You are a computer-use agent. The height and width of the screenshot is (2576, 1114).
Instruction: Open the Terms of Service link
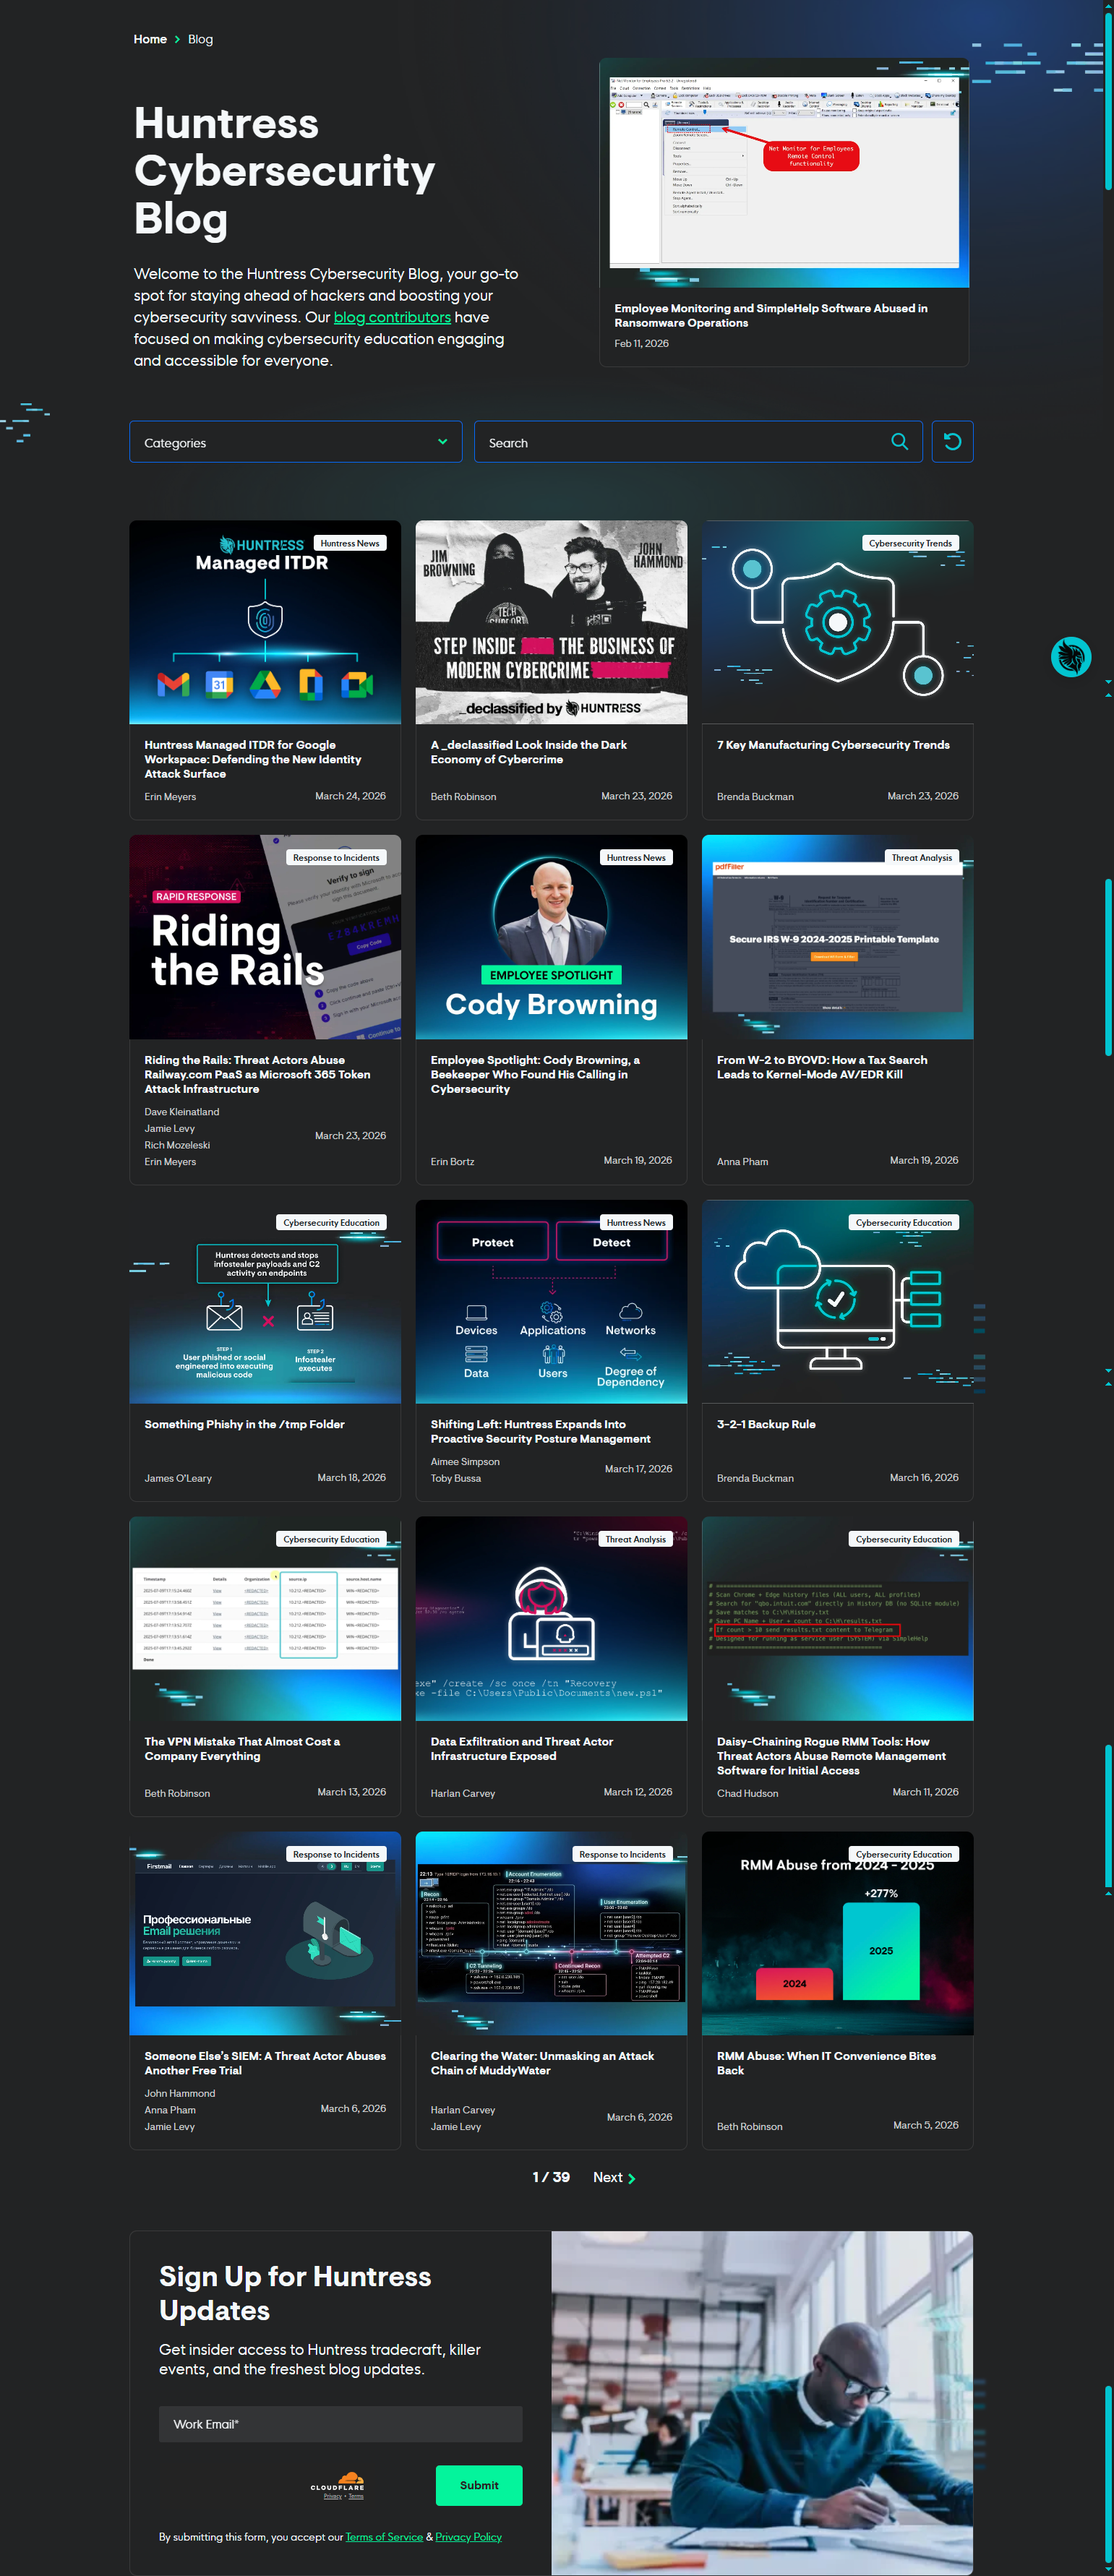click(x=384, y=2537)
